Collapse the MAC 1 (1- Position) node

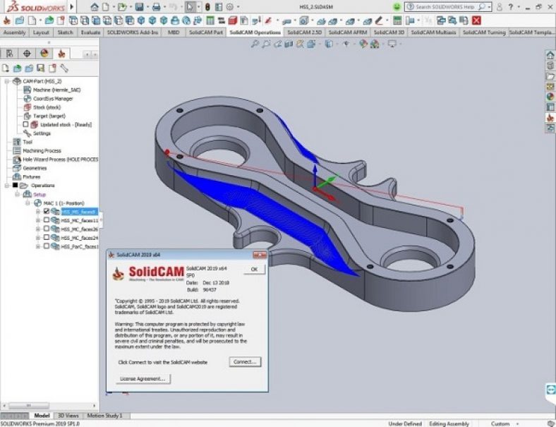28,203
